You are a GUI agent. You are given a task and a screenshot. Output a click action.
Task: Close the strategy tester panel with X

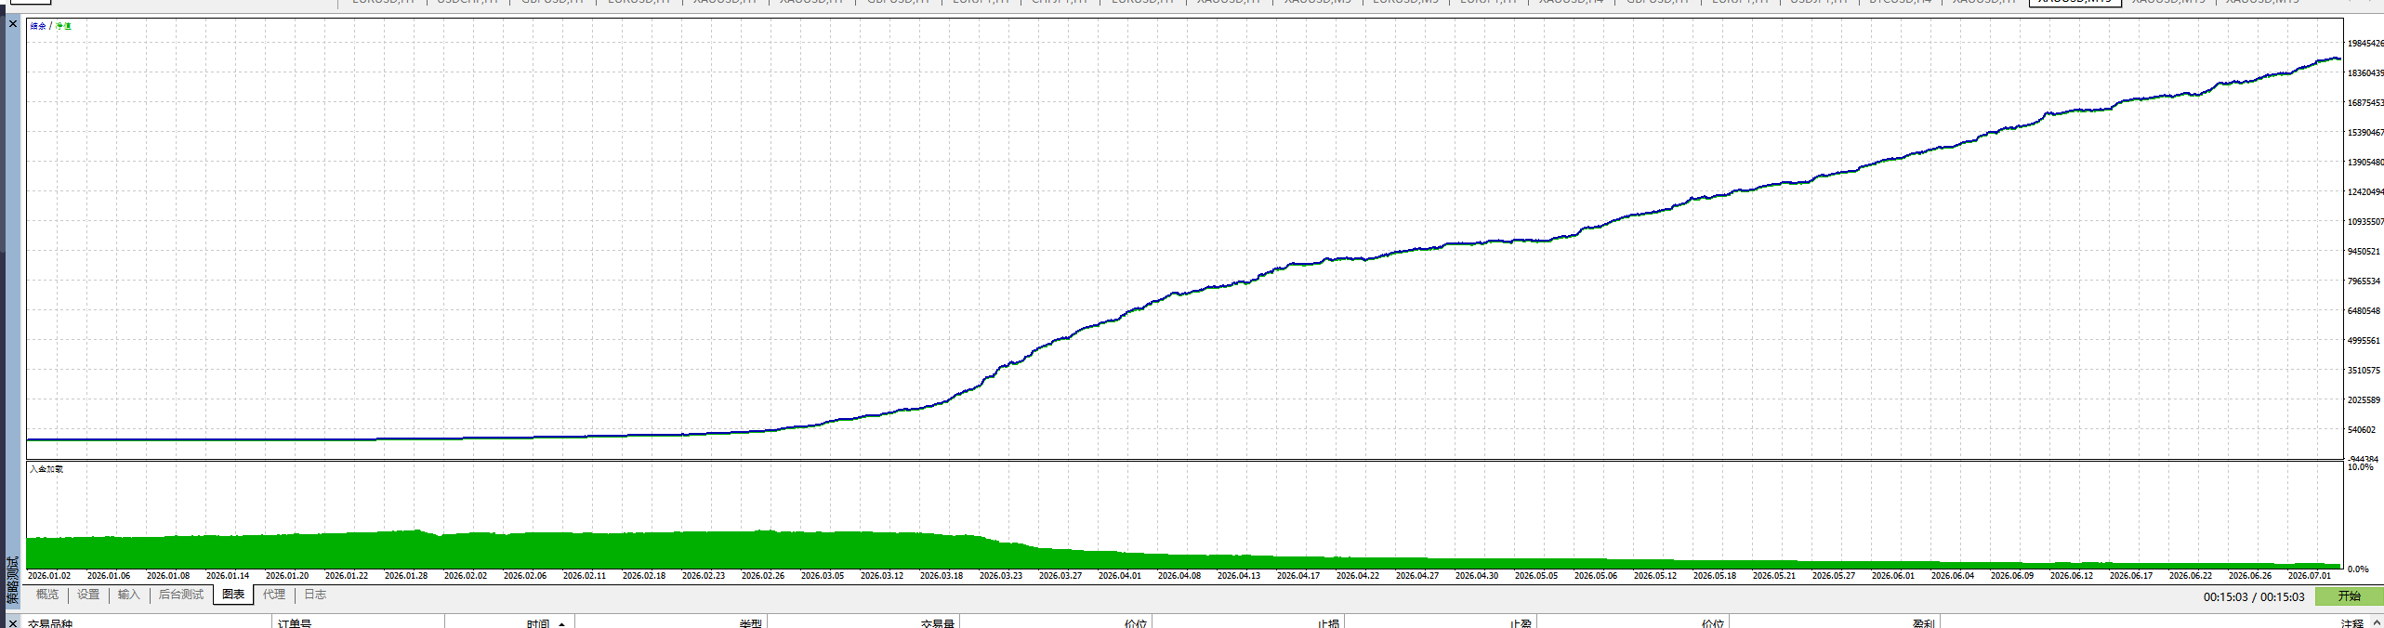[13, 23]
